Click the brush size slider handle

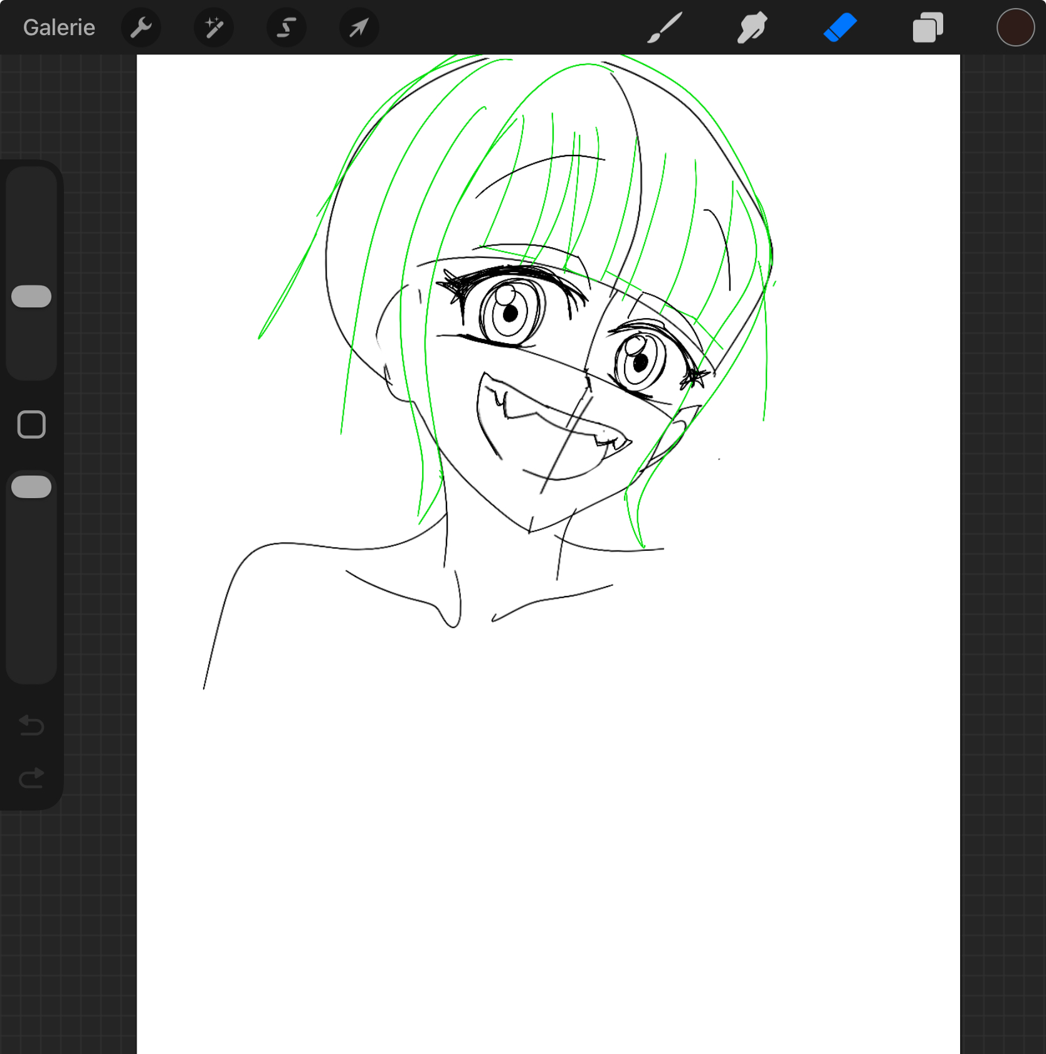pyautogui.click(x=31, y=296)
